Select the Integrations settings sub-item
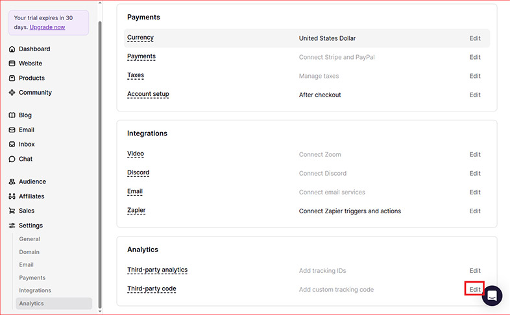 pos(34,290)
